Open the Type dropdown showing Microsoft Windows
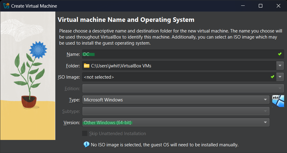 coord(176,100)
